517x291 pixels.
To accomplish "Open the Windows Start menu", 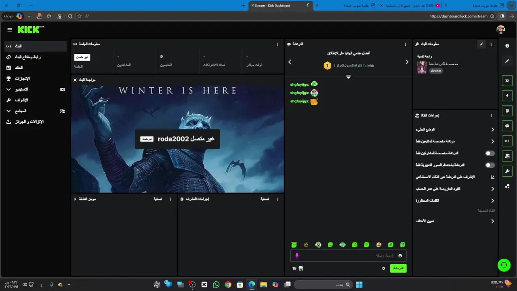I will tap(359, 285).
